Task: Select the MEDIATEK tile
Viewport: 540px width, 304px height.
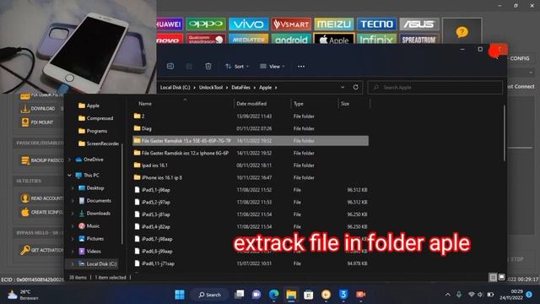Action: 248,39
